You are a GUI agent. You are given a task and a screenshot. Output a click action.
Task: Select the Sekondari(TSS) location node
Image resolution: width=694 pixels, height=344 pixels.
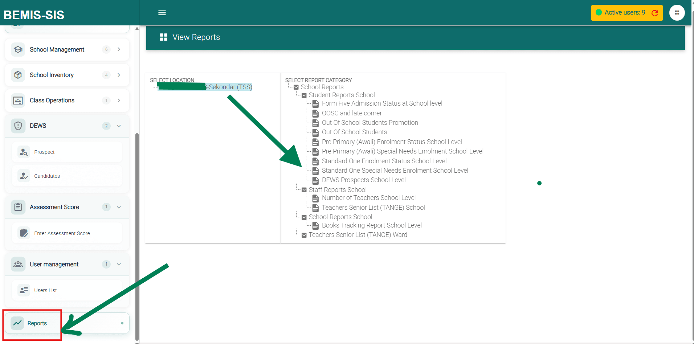(x=229, y=87)
